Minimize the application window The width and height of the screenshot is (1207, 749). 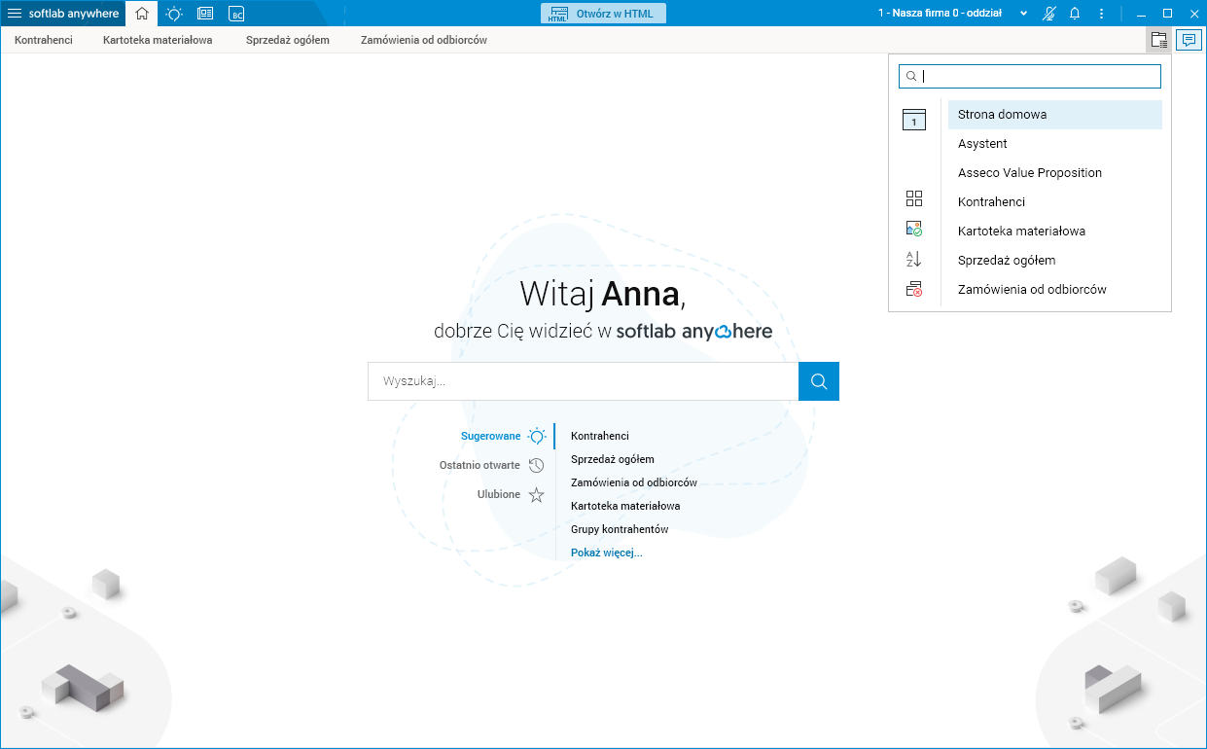1142,14
